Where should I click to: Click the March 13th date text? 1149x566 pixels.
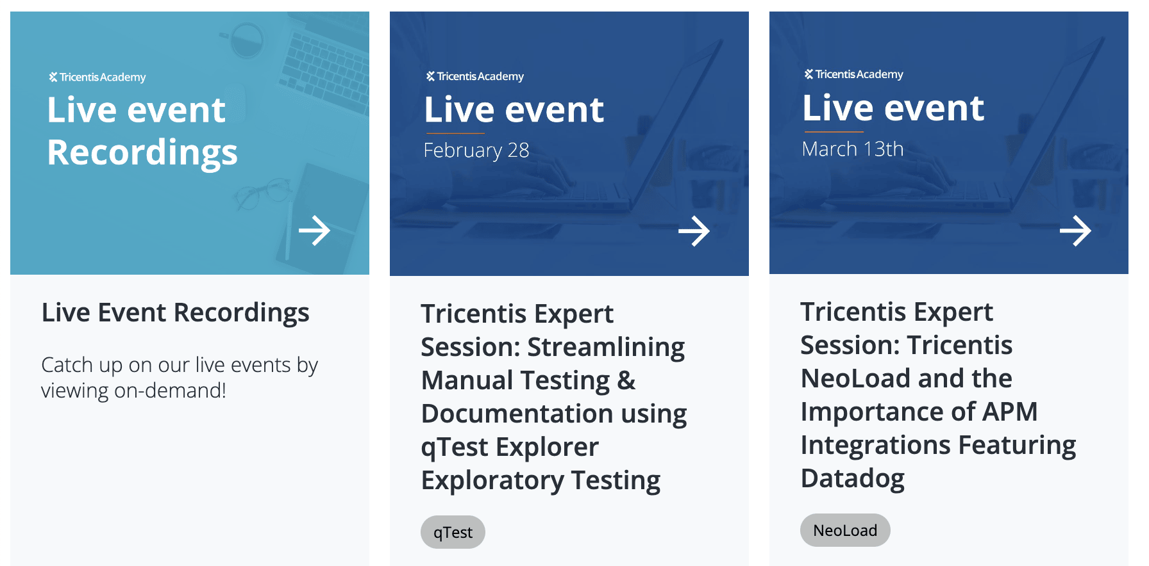pos(852,149)
